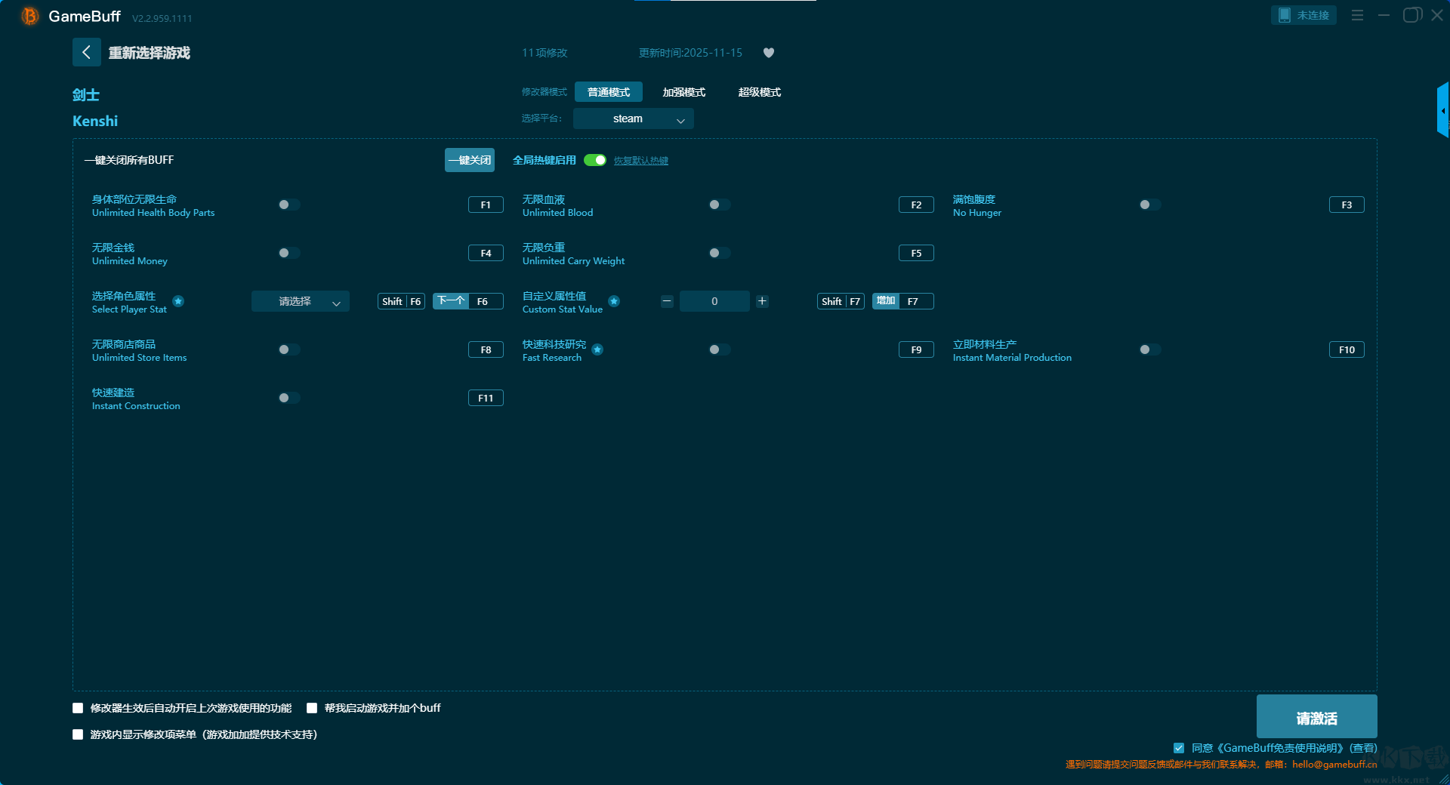This screenshot has width=1450, height=785.
Task: Disable the global hotkey (全局热键启用) switch
Action: click(595, 160)
